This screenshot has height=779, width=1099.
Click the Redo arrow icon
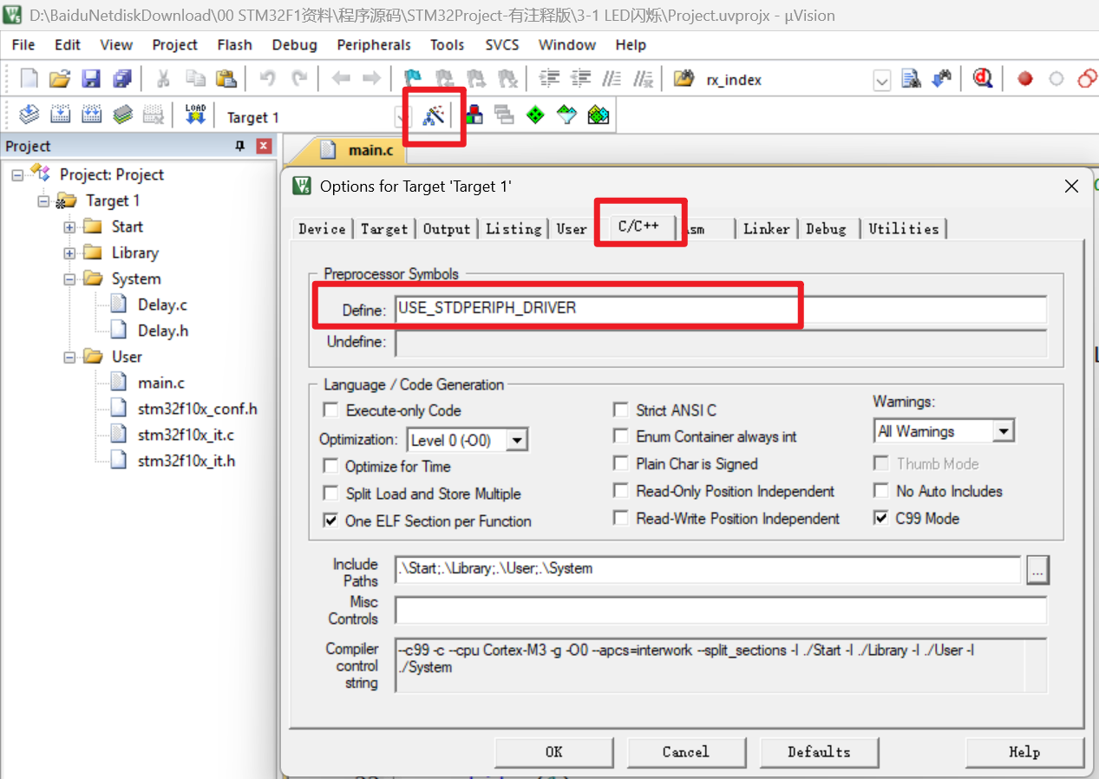(x=299, y=79)
